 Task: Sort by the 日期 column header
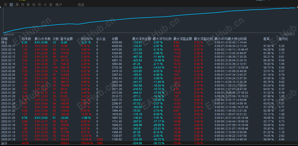[x=4, y=39]
